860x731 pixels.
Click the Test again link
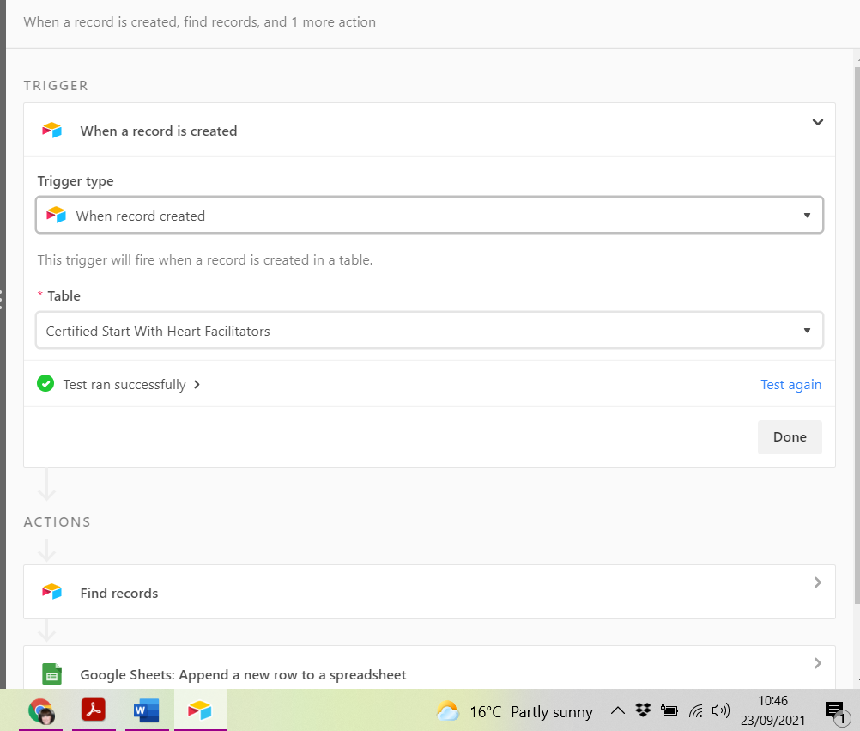(790, 385)
